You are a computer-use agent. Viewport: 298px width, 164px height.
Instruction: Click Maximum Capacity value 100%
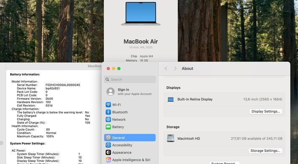click(x=50, y=136)
